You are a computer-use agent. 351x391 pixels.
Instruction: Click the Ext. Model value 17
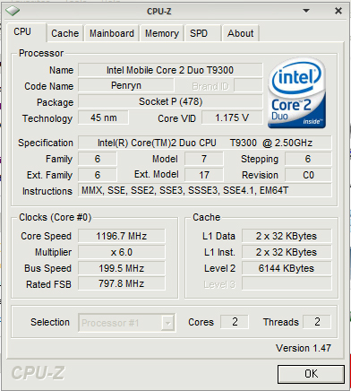click(x=204, y=175)
